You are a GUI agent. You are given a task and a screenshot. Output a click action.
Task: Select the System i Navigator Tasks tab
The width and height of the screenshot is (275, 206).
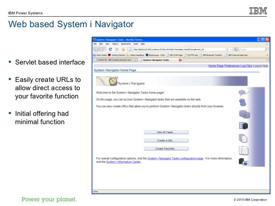click(x=161, y=60)
